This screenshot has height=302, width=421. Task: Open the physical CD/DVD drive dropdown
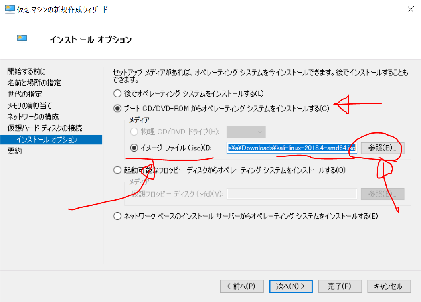(x=246, y=132)
